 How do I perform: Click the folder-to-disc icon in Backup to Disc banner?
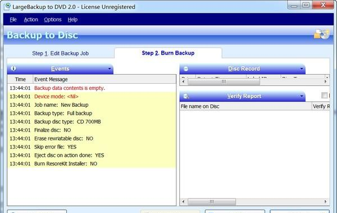[321, 34]
